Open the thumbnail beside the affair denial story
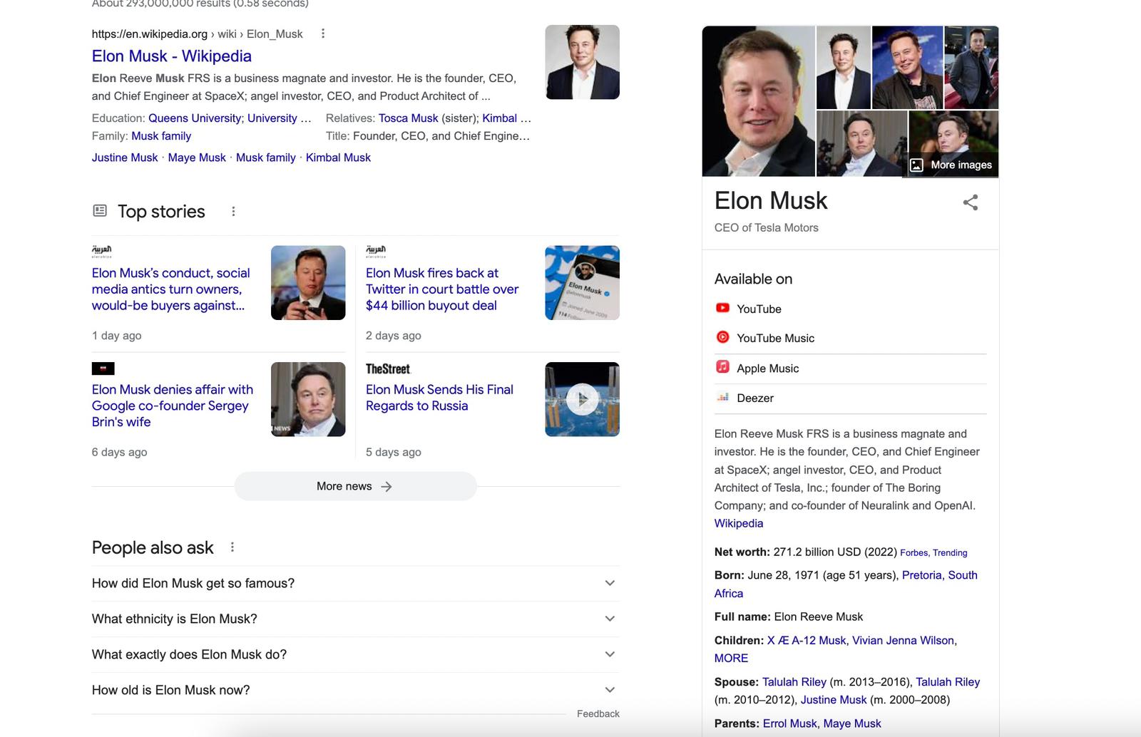Viewport: 1141px width, 737px height. point(308,399)
